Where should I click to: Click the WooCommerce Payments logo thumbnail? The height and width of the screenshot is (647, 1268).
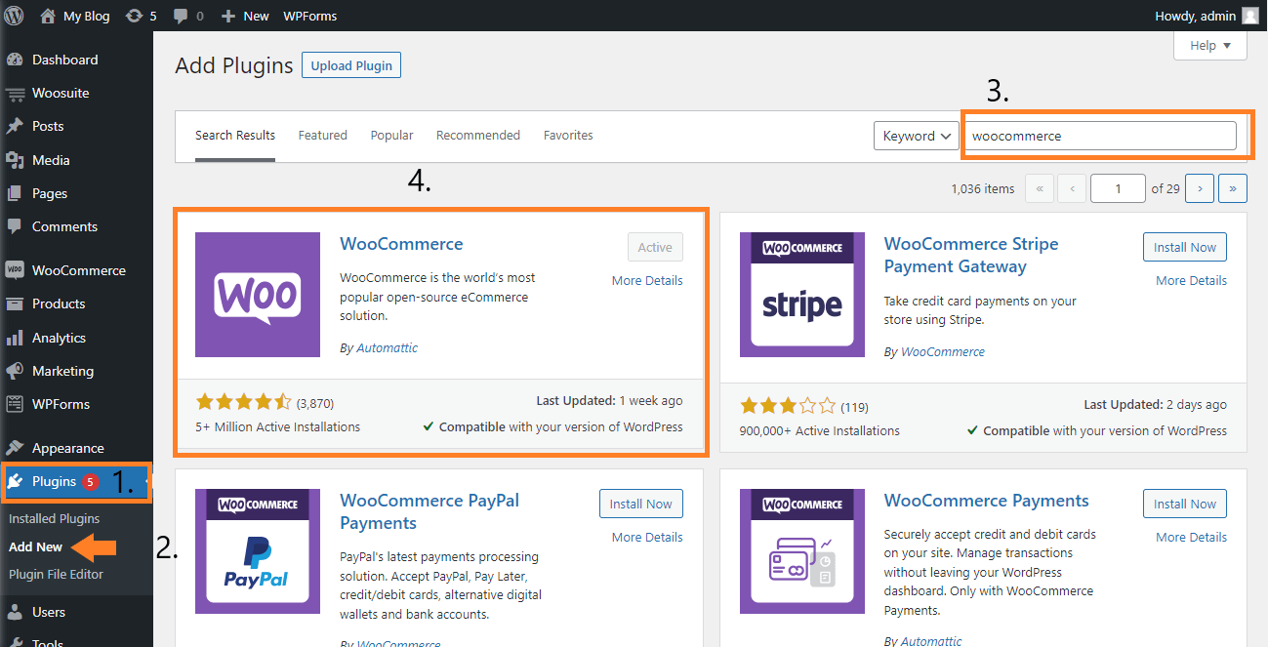pos(801,551)
